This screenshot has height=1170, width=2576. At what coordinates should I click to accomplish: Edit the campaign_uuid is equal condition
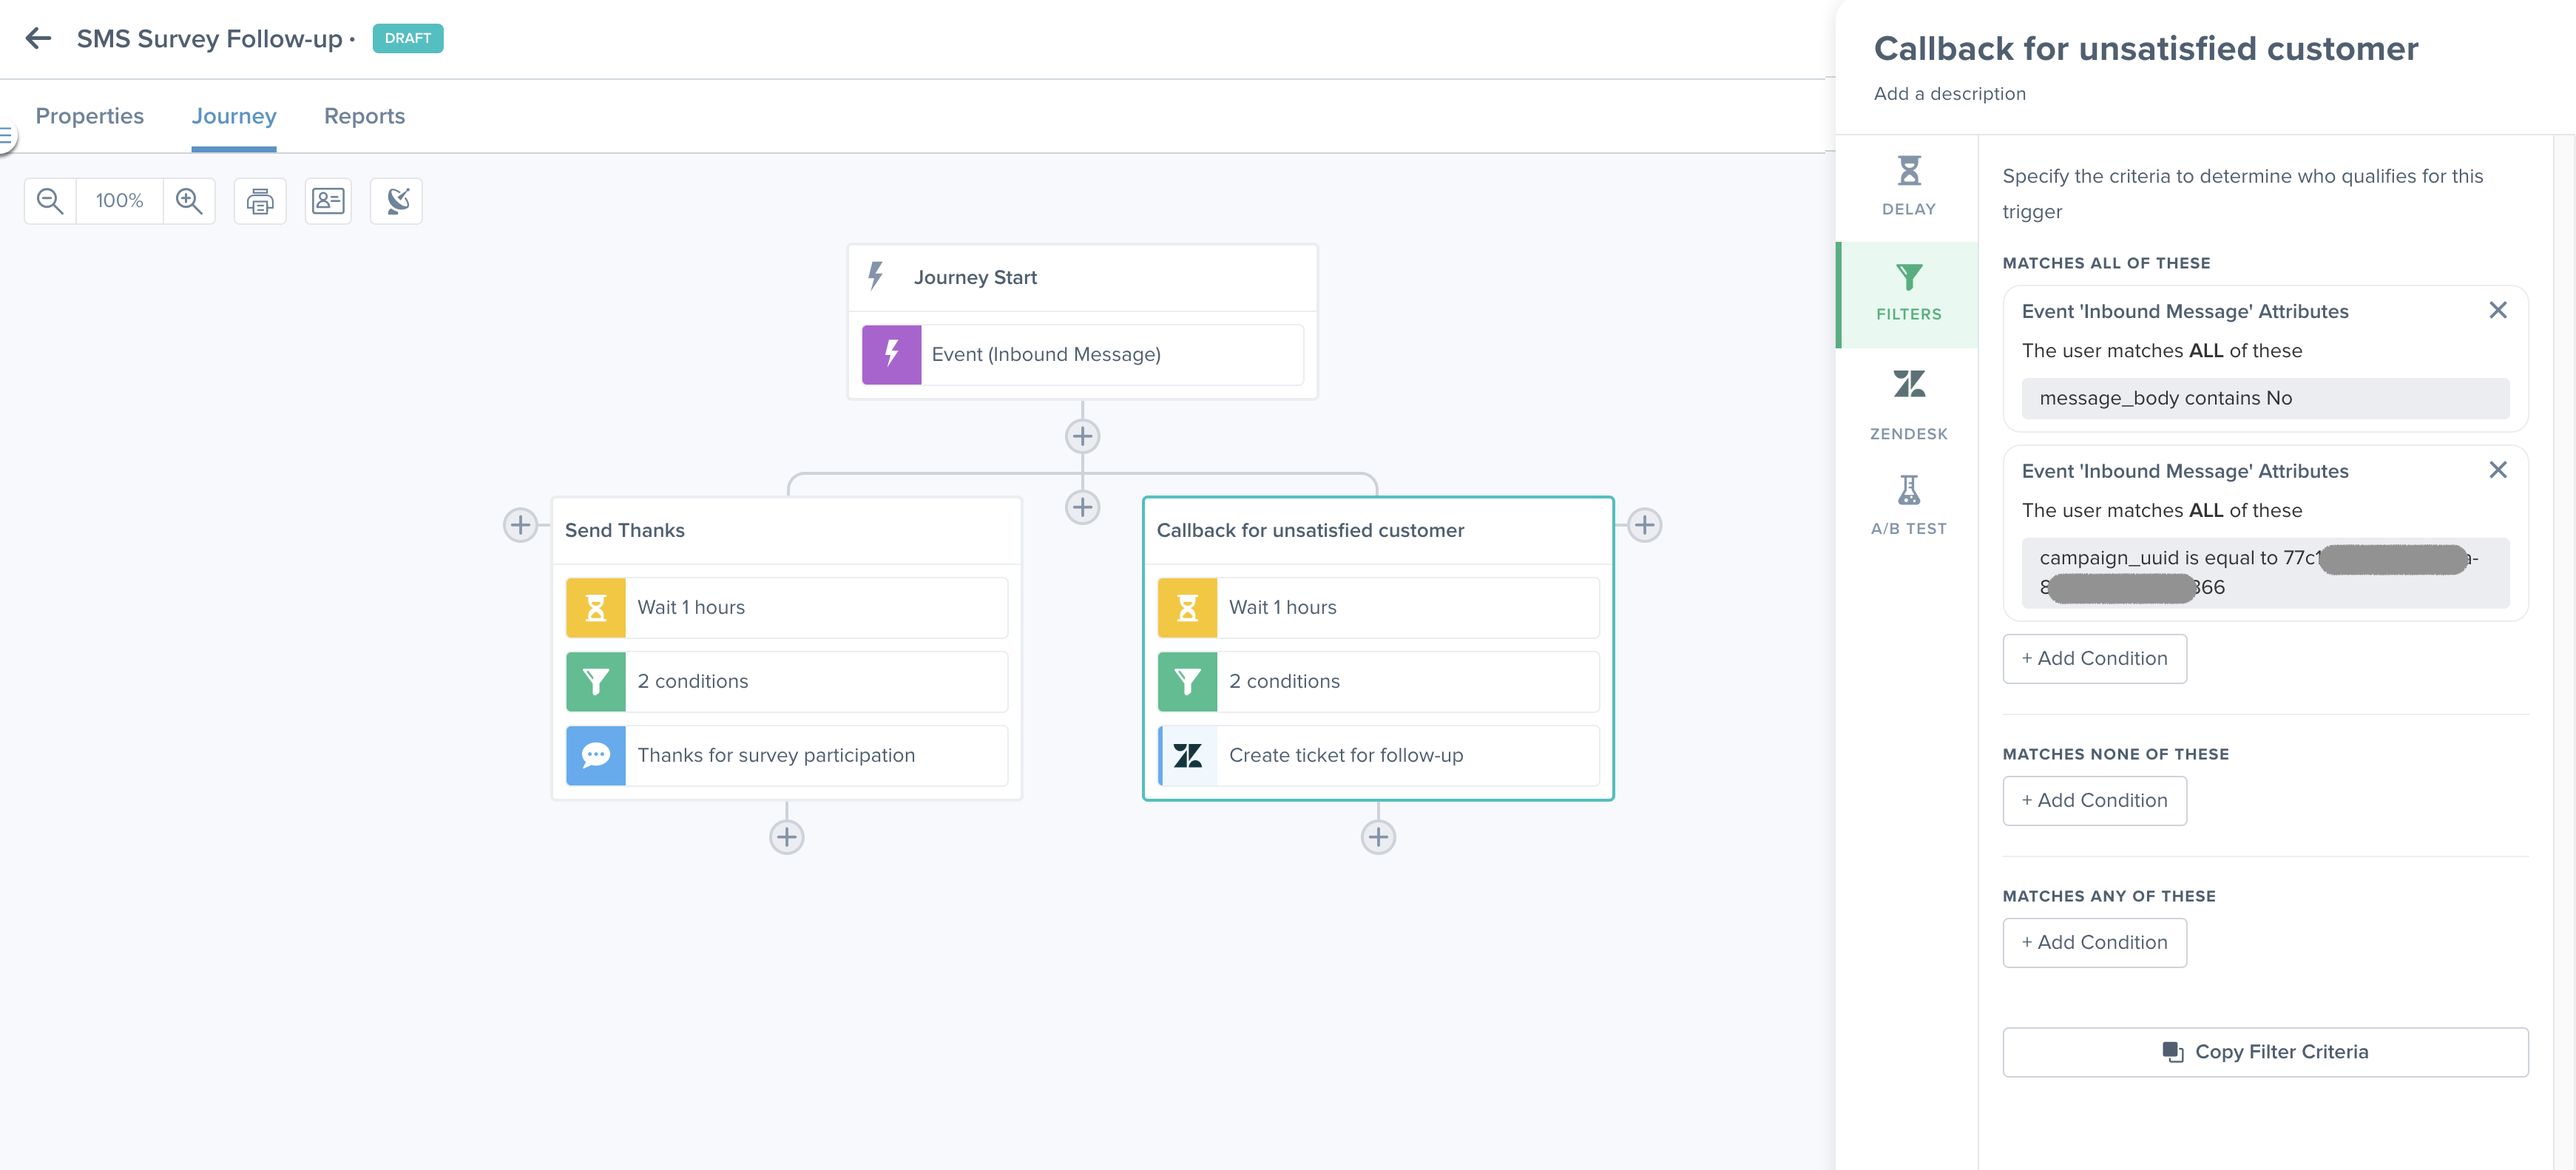(x=2265, y=573)
